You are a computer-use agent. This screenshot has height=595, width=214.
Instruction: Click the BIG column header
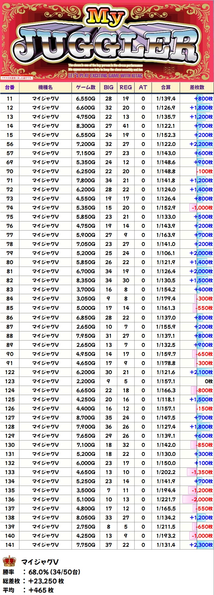click(x=109, y=88)
